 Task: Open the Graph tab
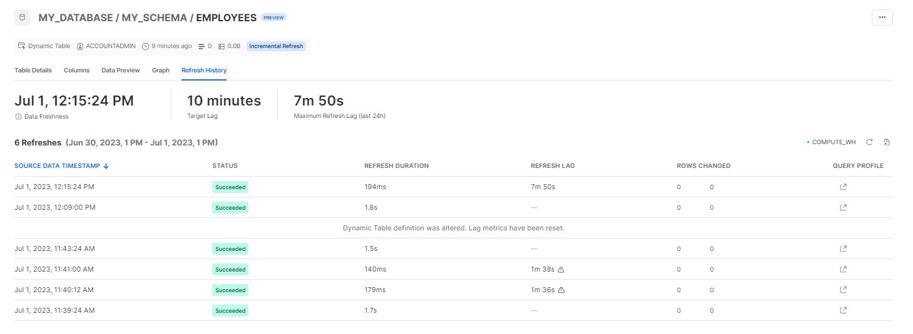click(161, 71)
